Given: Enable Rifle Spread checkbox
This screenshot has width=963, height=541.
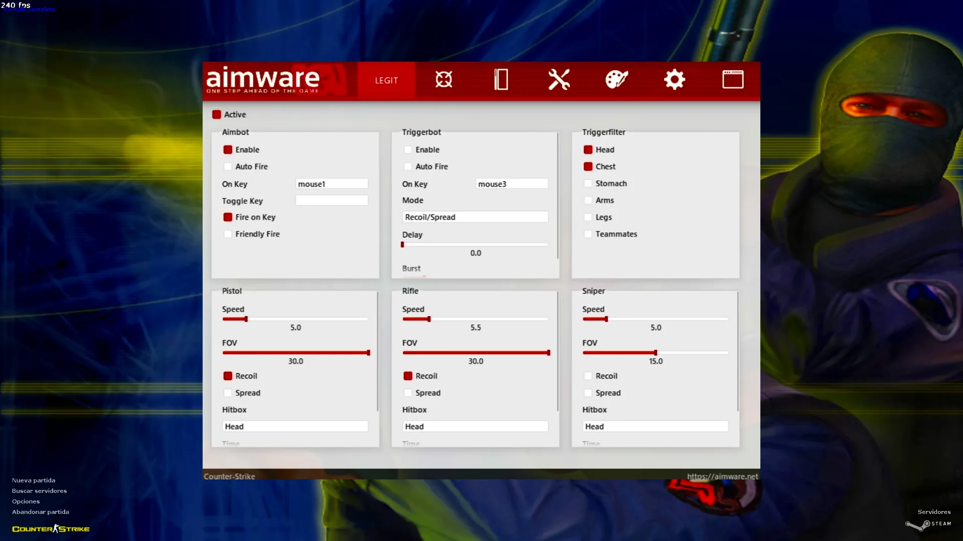Looking at the screenshot, I should tap(408, 393).
